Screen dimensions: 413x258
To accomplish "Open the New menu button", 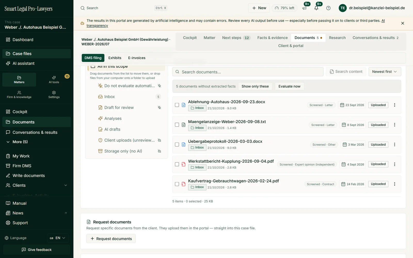I will (259, 8).
